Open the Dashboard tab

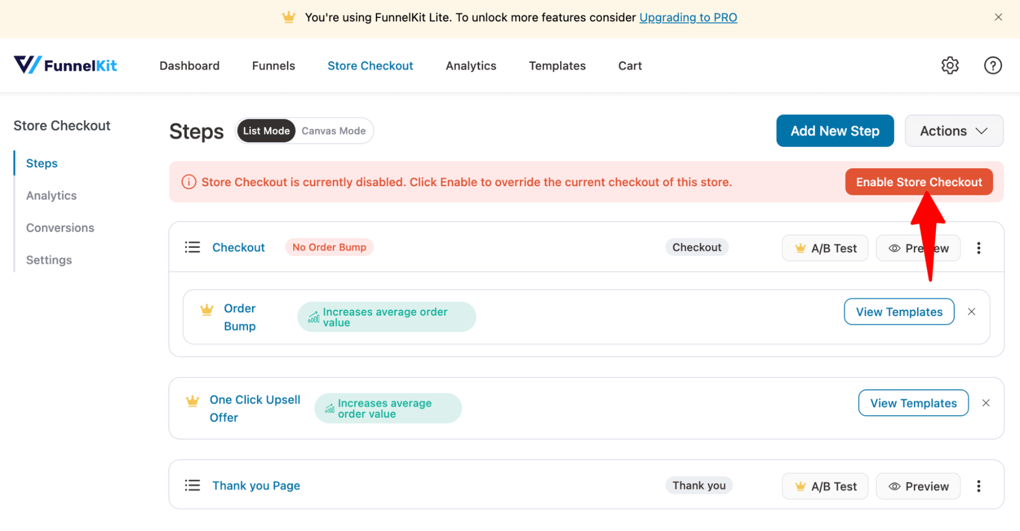coord(189,66)
